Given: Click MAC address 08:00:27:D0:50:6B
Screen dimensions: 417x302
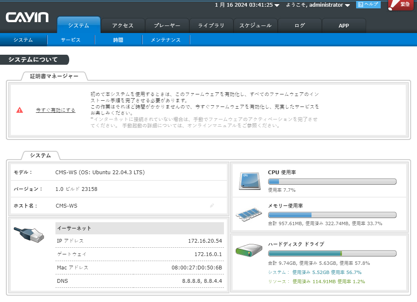Looking at the screenshot, I should [197, 268].
